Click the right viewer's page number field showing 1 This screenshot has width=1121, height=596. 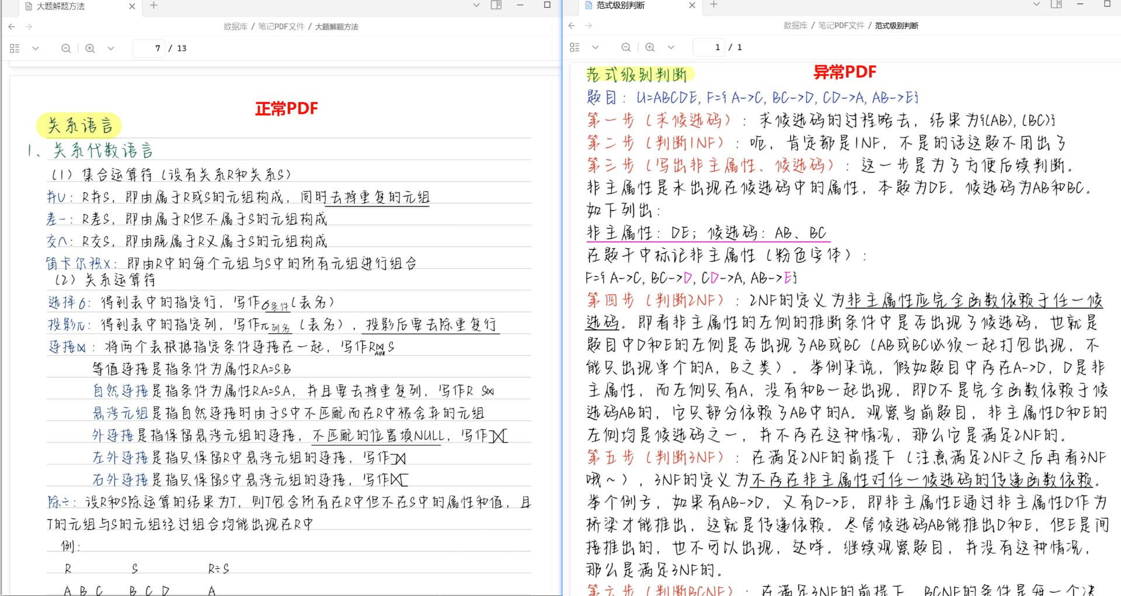709,47
